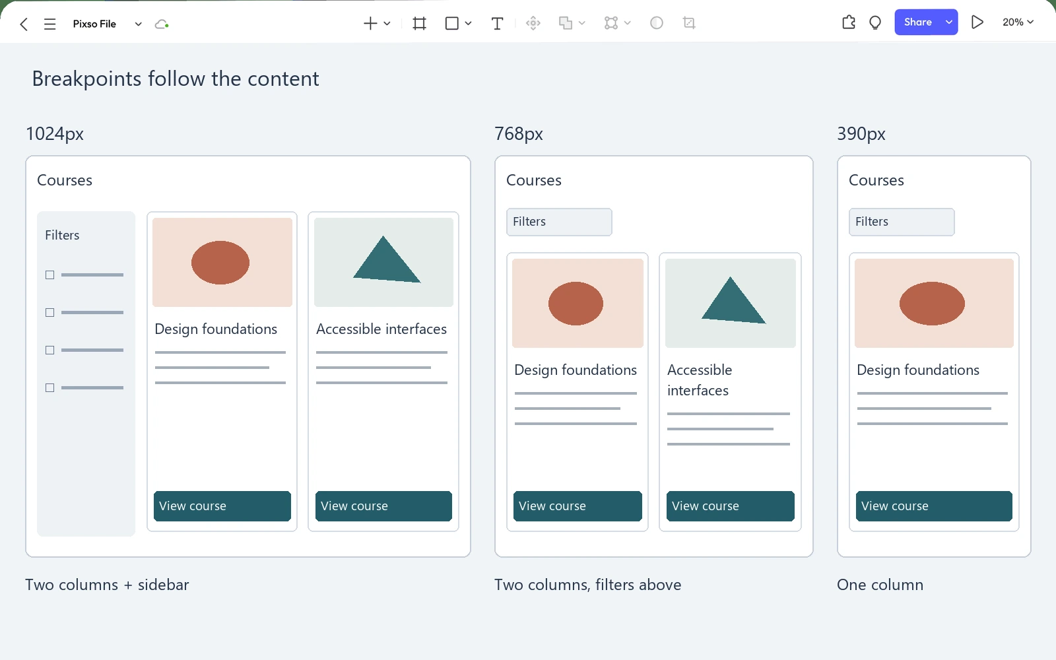Check the second filter checkbox in the sidebar
The width and height of the screenshot is (1056, 660).
[x=49, y=312]
